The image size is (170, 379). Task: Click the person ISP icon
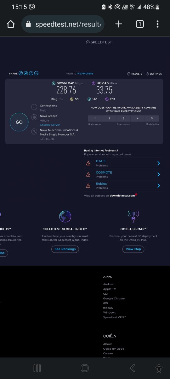click(34, 131)
